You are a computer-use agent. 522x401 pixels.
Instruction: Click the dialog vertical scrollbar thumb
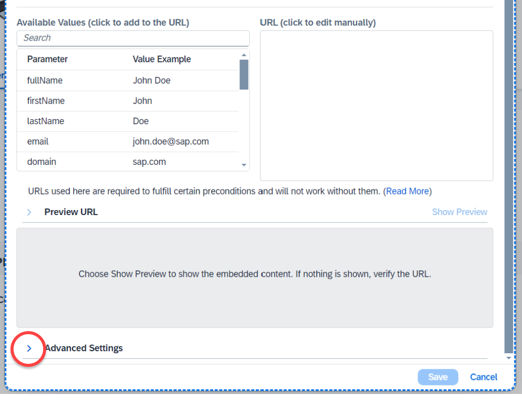pyautogui.click(x=508, y=176)
